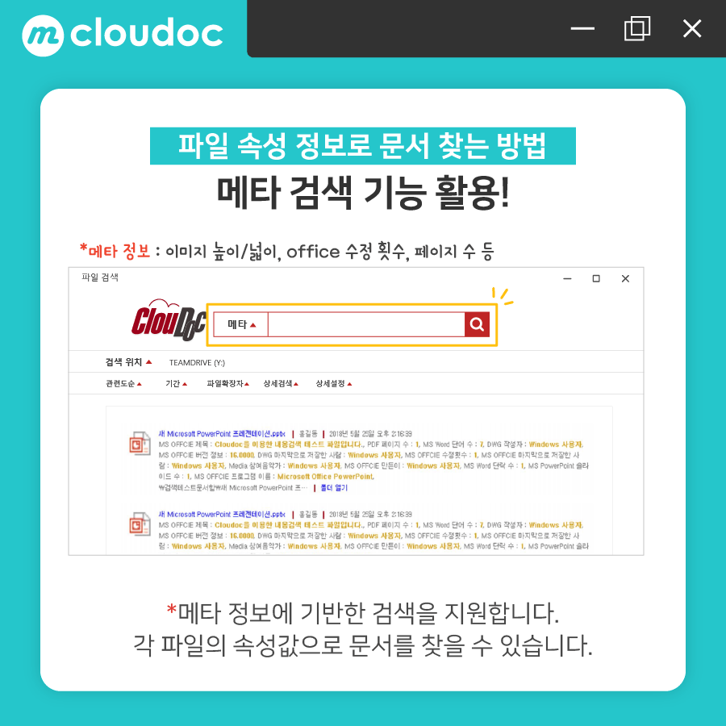The height and width of the screenshot is (726, 726).
Task: Close the 파일 검색 window
Action: tap(625, 278)
